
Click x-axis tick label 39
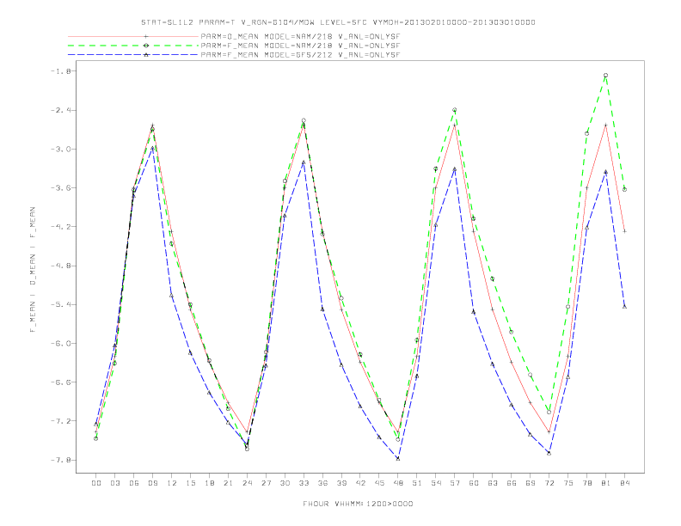click(x=341, y=483)
